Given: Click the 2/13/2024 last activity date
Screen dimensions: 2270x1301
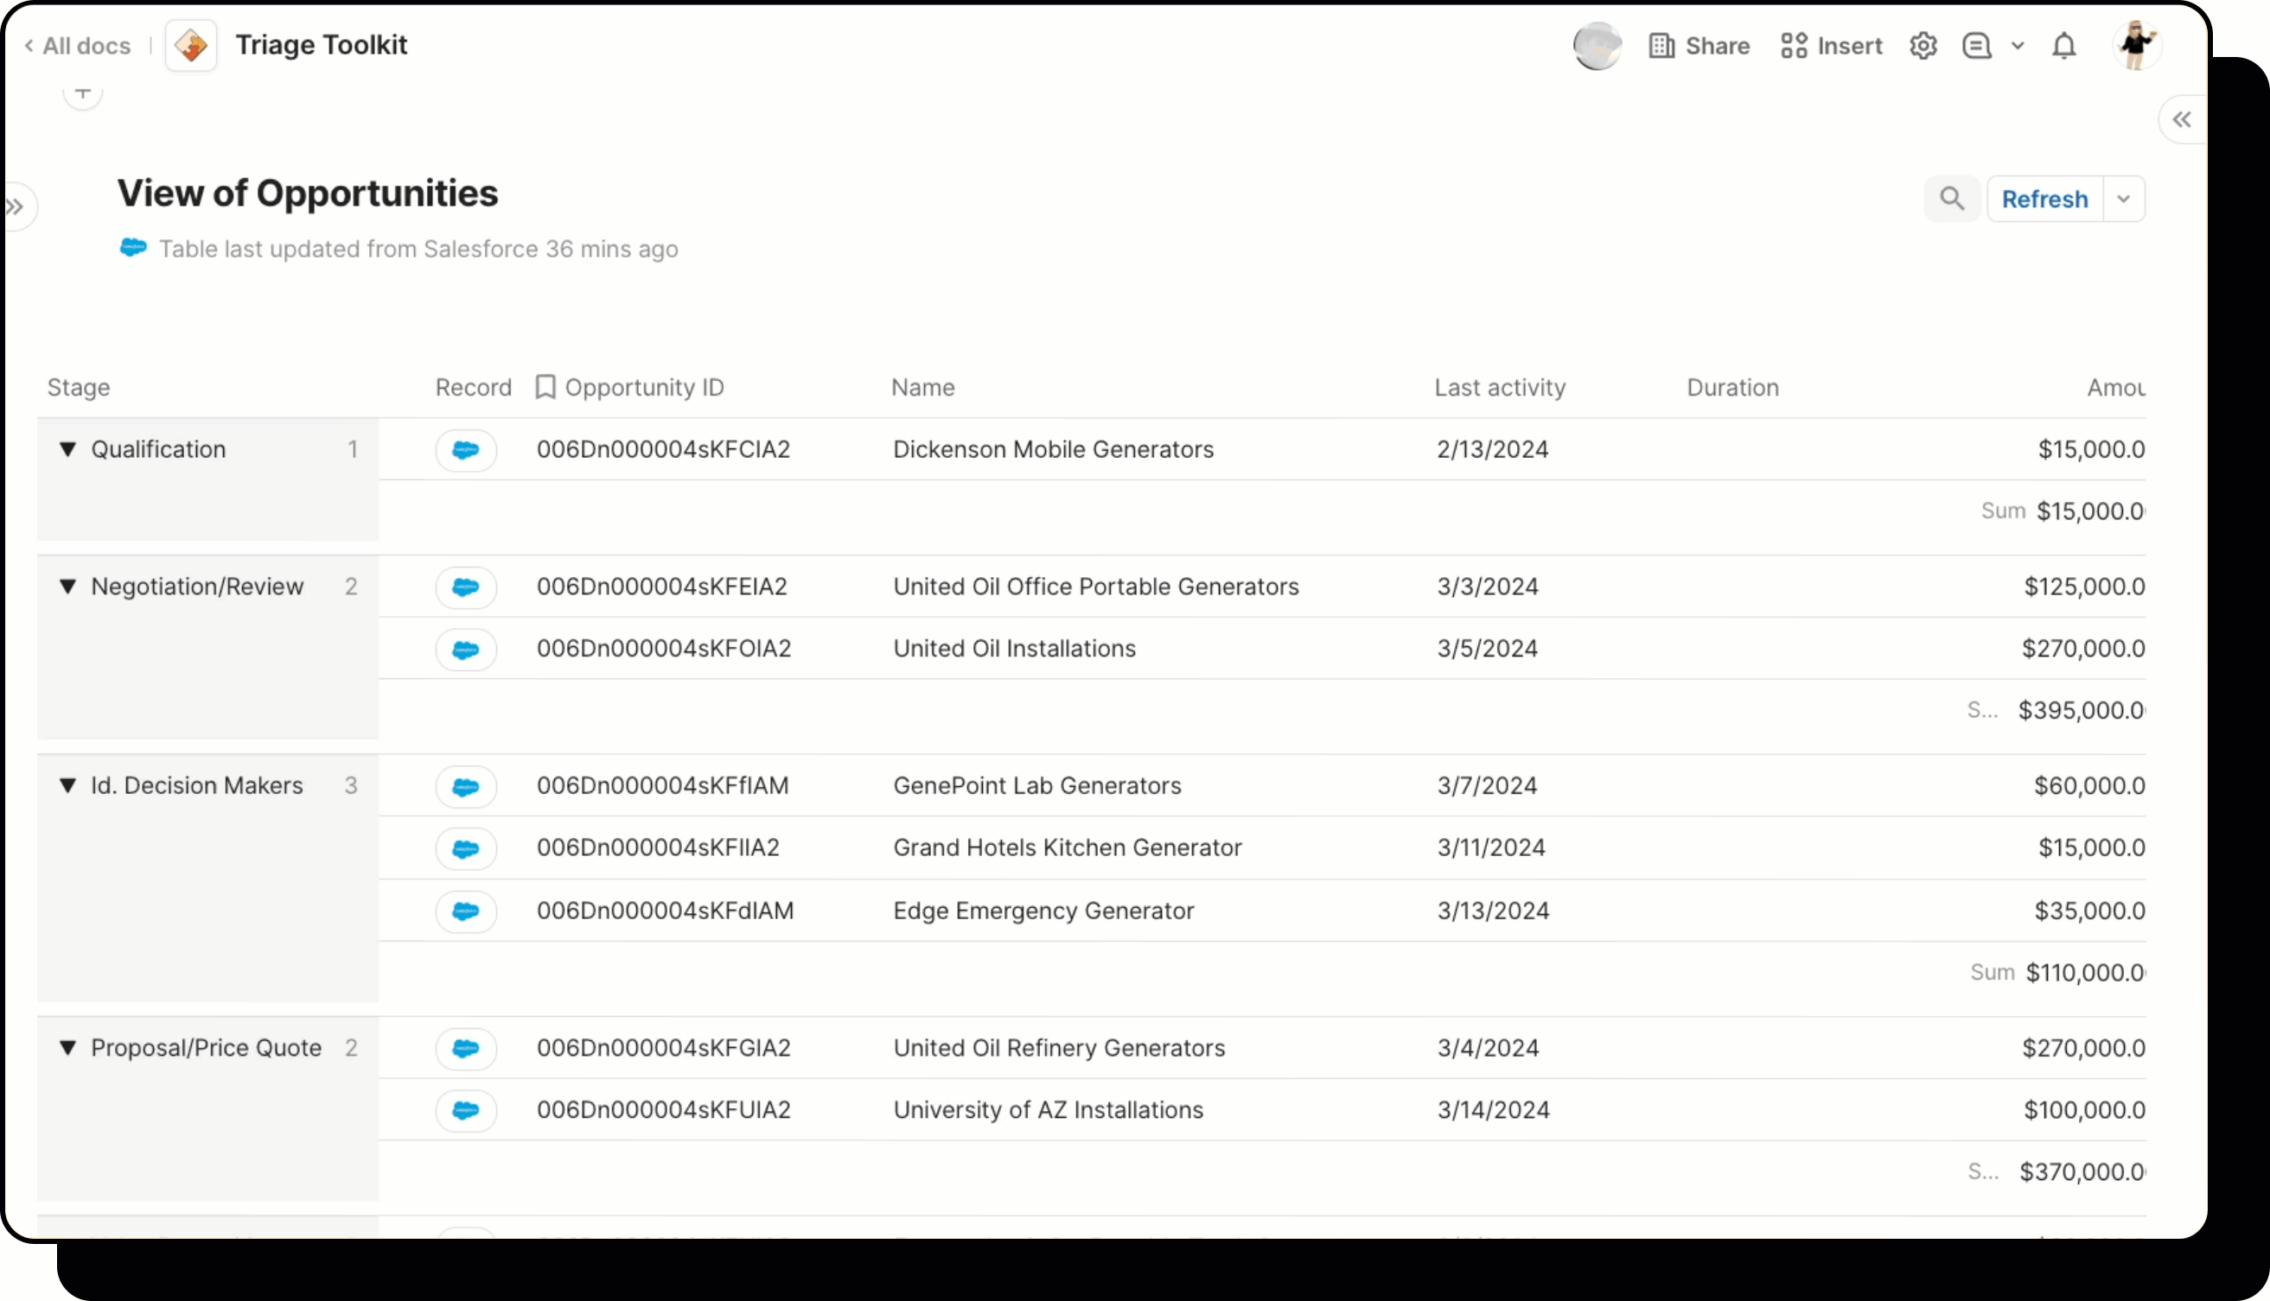Looking at the screenshot, I should 1492,448.
